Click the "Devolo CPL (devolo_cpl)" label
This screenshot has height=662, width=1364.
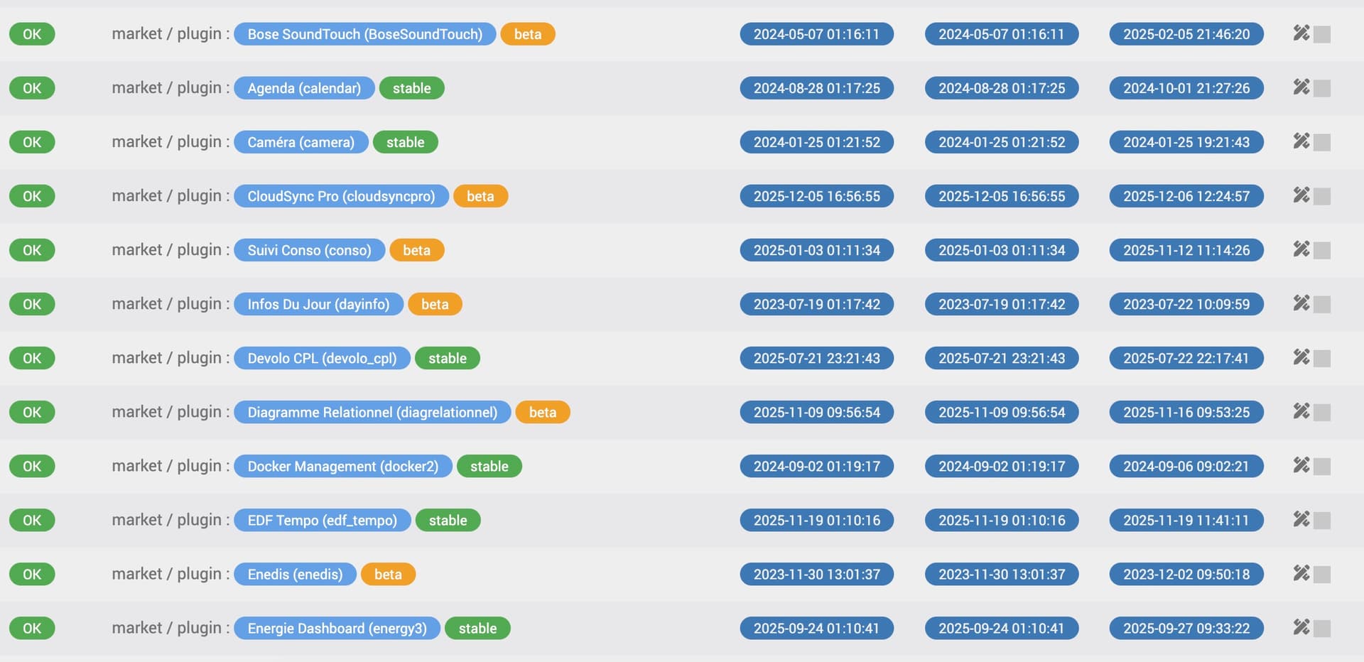[323, 358]
